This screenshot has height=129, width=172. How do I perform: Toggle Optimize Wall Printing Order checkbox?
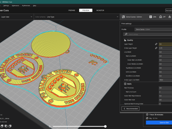[x=160, y=104]
